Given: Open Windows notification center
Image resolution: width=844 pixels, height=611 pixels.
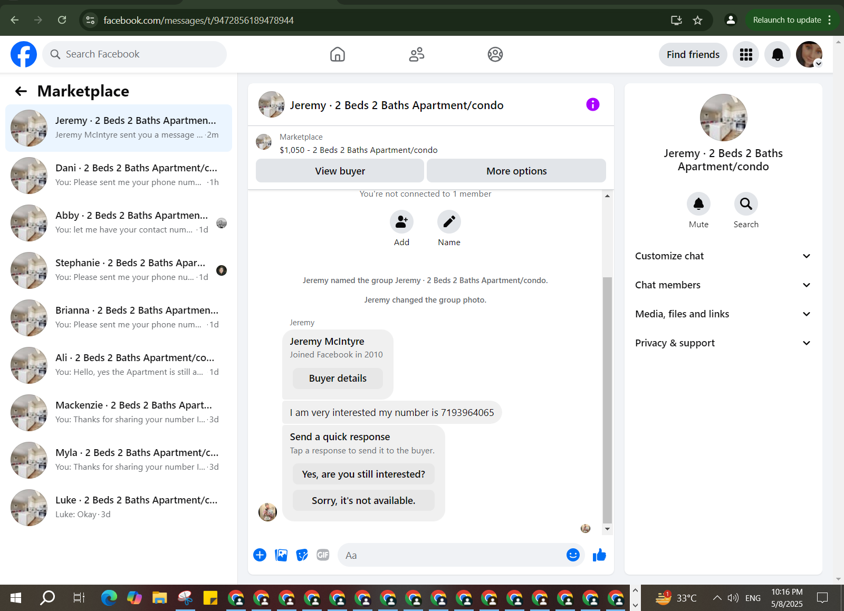Looking at the screenshot, I should click(822, 598).
